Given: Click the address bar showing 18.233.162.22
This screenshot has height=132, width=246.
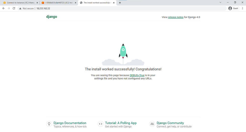Looking at the screenshot, I should pyautogui.click(x=122, y=9).
